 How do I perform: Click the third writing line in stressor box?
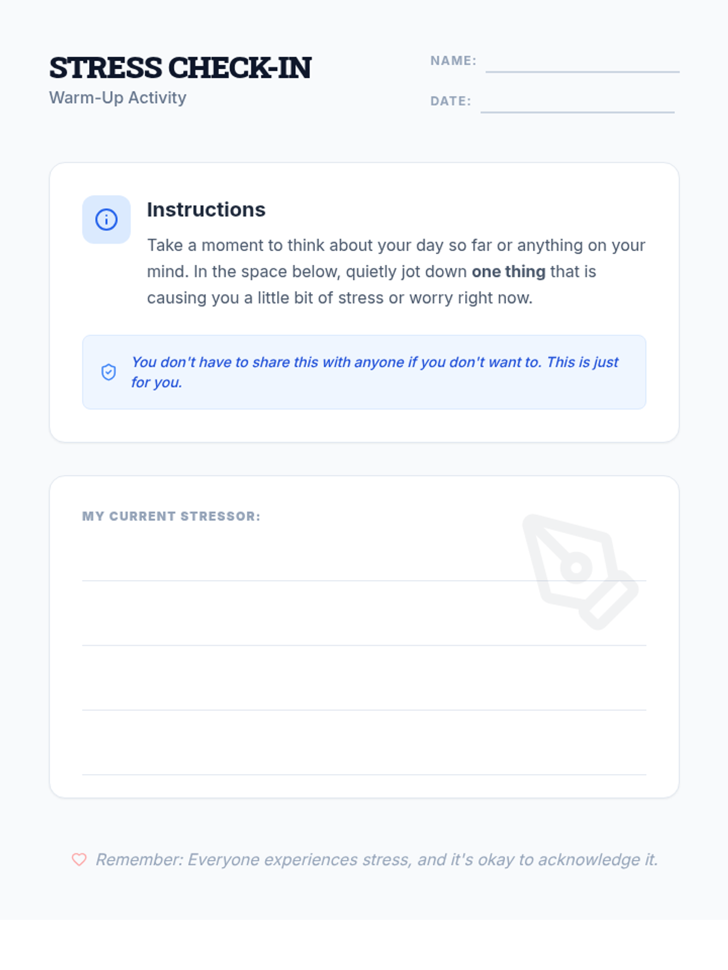[x=364, y=694]
